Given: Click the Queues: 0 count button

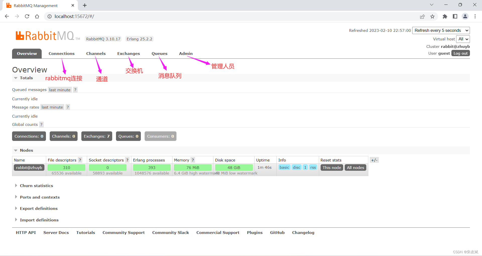Looking at the screenshot, I should [x=128, y=136].
